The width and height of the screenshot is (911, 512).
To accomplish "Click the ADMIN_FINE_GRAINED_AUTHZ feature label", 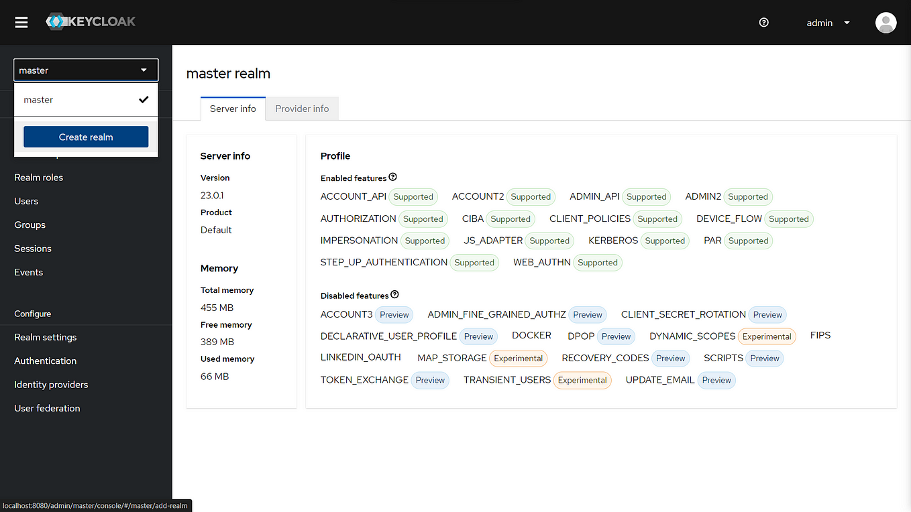I will pyautogui.click(x=497, y=314).
